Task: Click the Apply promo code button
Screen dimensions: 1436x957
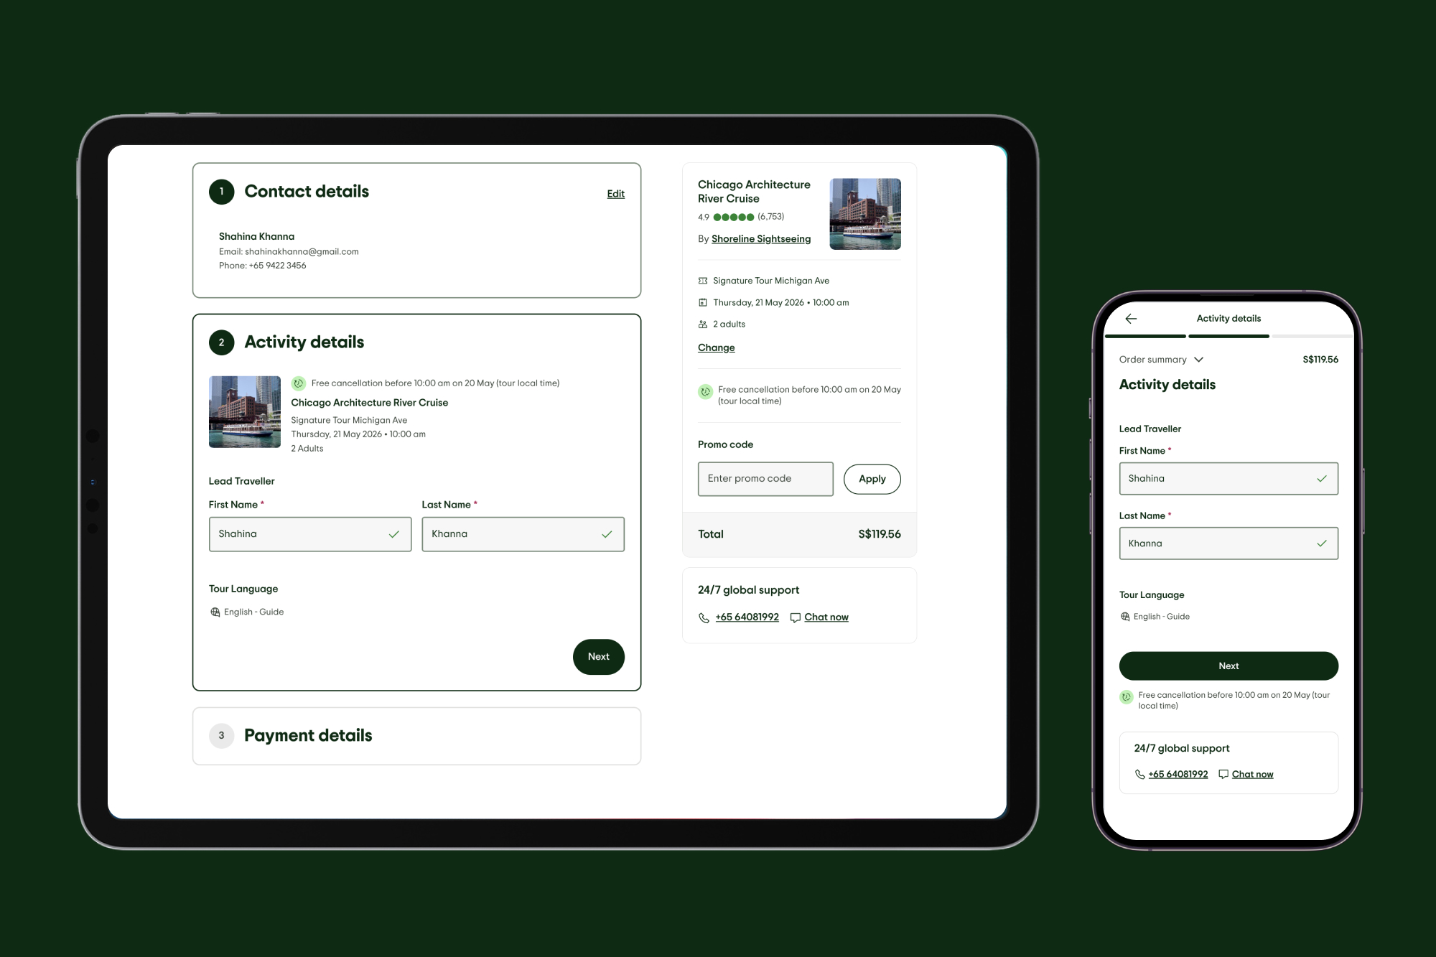Action: point(872,479)
